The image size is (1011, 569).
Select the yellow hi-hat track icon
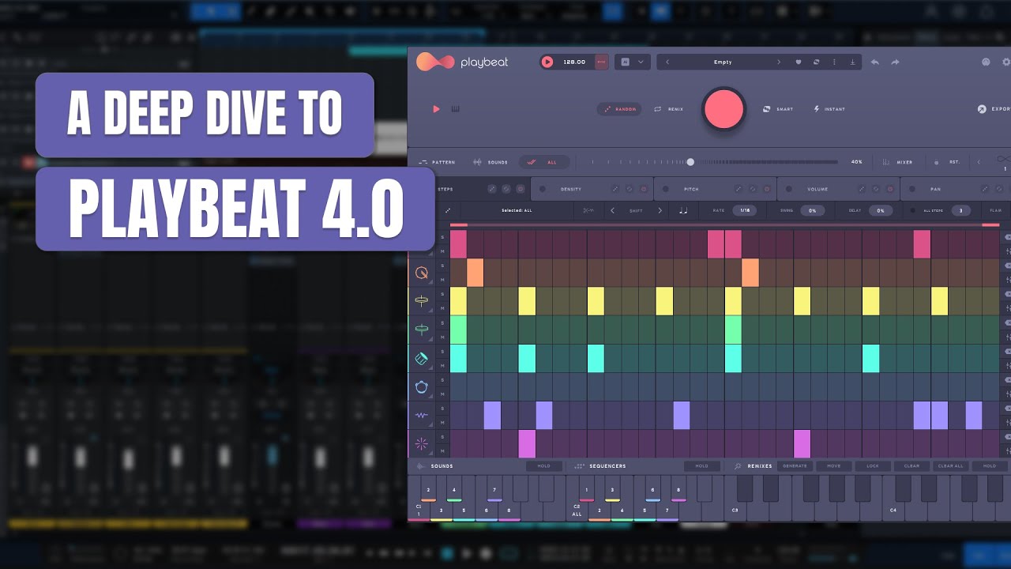click(x=422, y=301)
